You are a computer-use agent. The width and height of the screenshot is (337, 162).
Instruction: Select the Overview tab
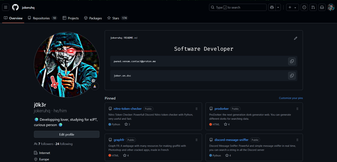(13, 18)
